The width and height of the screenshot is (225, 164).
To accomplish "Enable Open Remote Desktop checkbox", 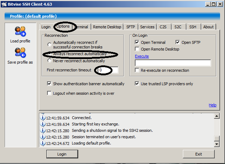I will click(x=137, y=49).
